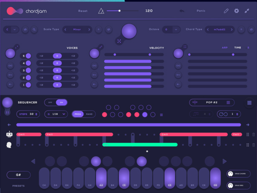
Task: Click the Drag Chord MIDI icon
Action: [x=230, y=174]
